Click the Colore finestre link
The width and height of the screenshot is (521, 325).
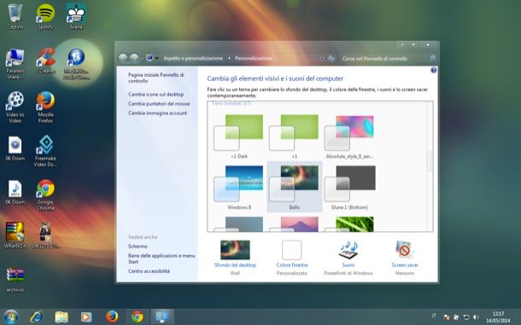click(292, 265)
